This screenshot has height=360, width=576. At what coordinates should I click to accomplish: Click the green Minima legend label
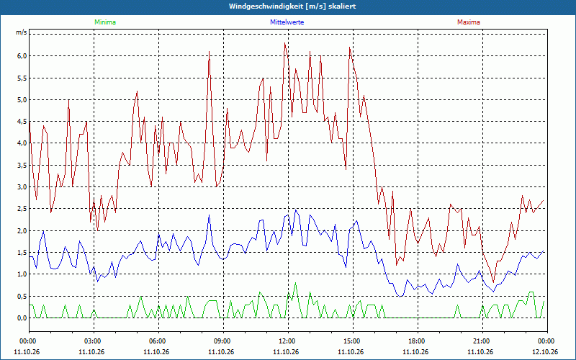(105, 22)
